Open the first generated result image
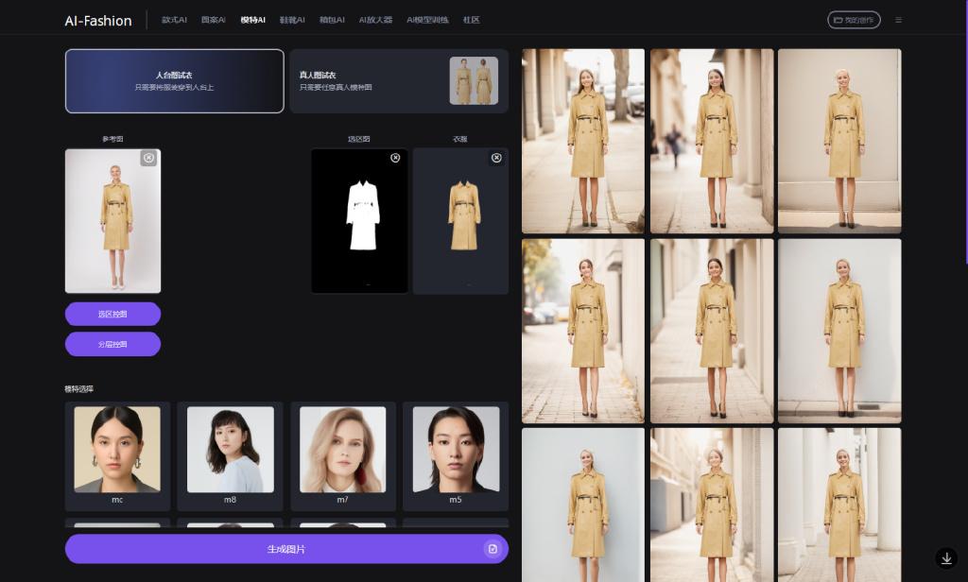Viewport: 968px width, 582px height. coord(582,141)
